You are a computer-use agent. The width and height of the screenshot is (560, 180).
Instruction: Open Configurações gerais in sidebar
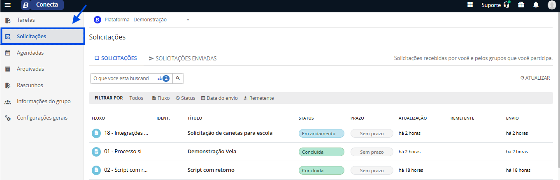click(42, 118)
